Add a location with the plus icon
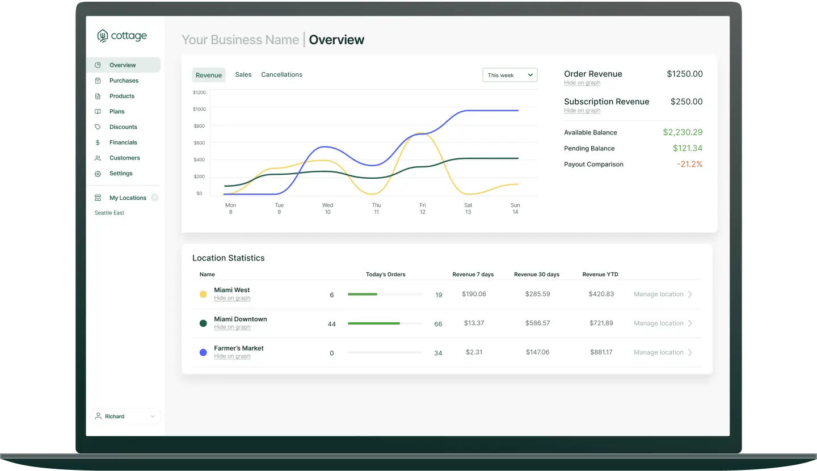This screenshot has height=471, width=817. (x=154, y=197)
